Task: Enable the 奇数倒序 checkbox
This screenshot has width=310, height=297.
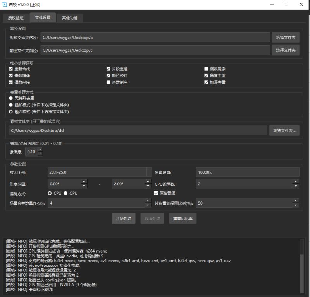Action: [x=108, y=82]
